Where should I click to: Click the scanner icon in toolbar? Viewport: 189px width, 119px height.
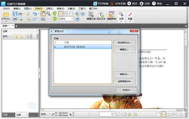click(20, 14)
